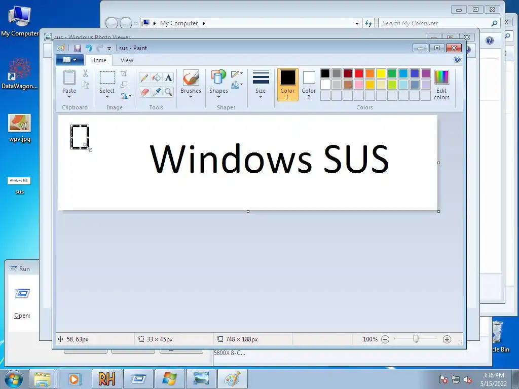Click the zoom slider handle
Screen dimensions: 519x389
[x=416, y=339]
